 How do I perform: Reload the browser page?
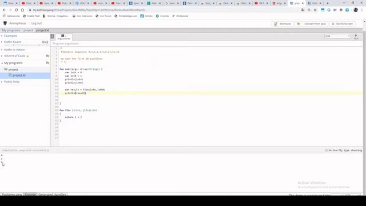(x=17, y=10)
